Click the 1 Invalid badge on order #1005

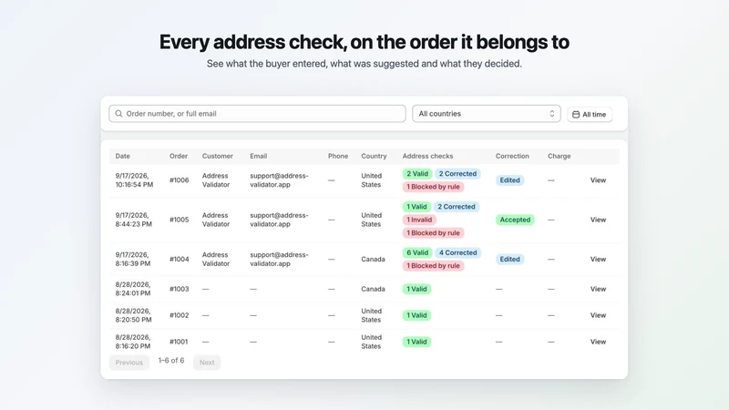click(419, 220)
